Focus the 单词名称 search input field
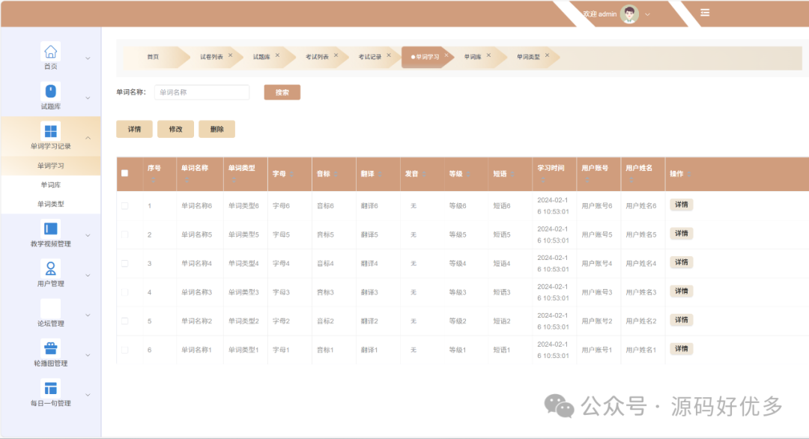This screenshot has height=439, width=809. (202, 92)
